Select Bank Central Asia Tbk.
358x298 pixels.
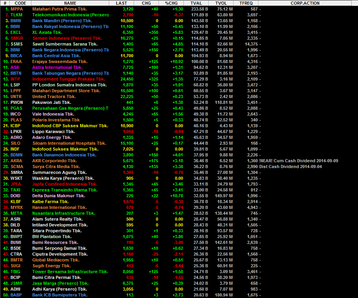[x=56, y=56]
